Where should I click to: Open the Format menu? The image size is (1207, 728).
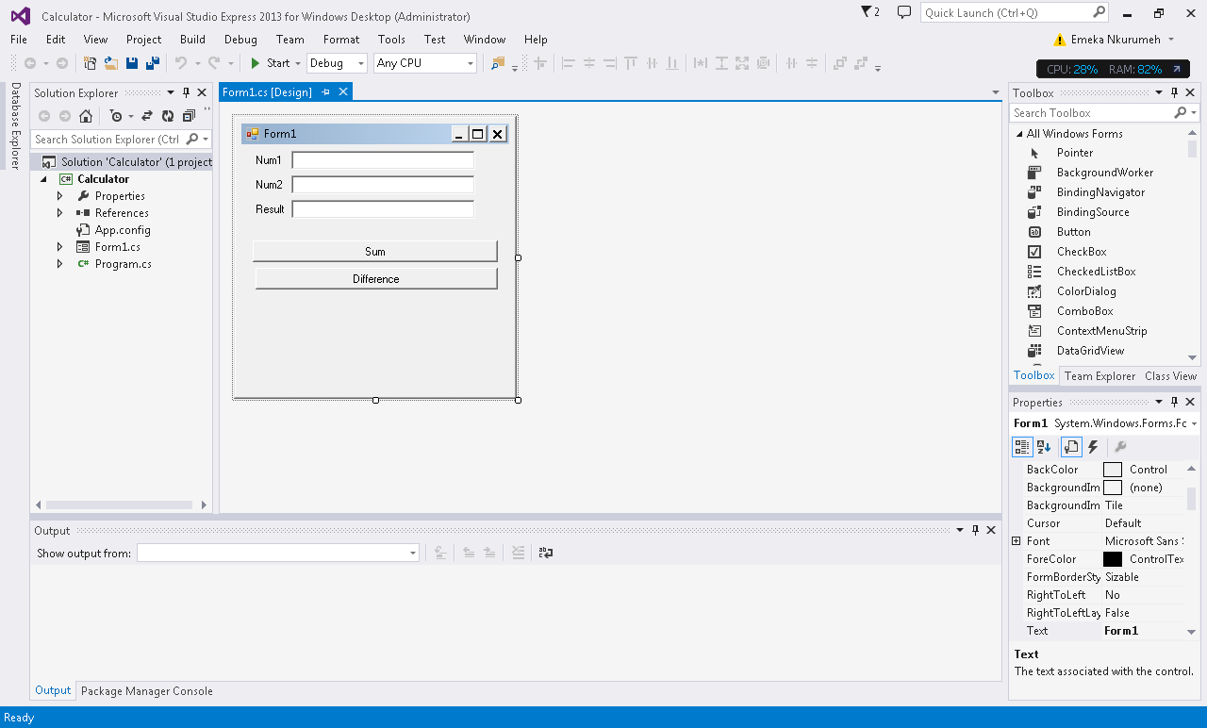click(341, 40)
